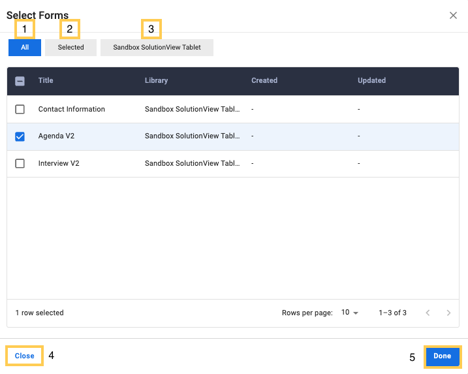Switch to the Selected filter tab
468x374 pixels.
(x=70, y=48)
